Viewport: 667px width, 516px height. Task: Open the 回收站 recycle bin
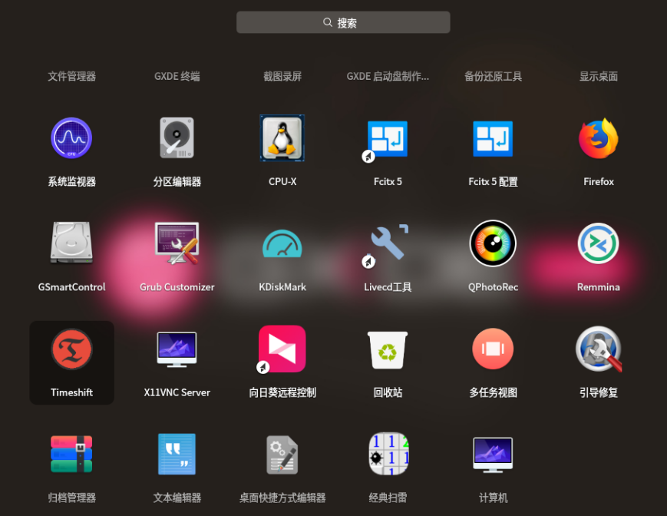[x=388, y=349]
